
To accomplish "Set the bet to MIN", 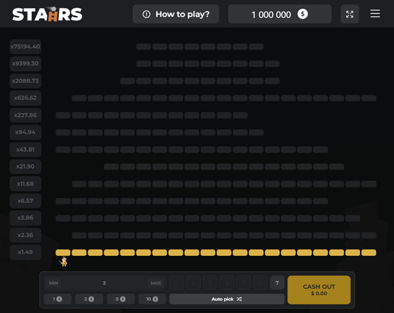I will pyautogui.click(x=53, y=283).
